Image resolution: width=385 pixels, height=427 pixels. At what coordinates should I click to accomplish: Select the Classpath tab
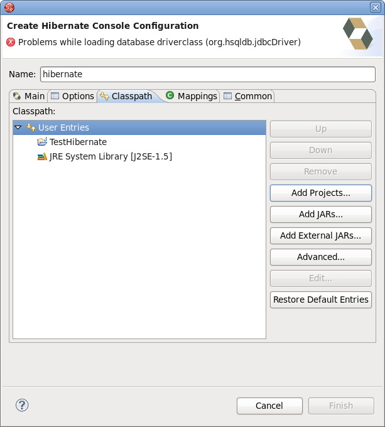(x=126, y=96)
